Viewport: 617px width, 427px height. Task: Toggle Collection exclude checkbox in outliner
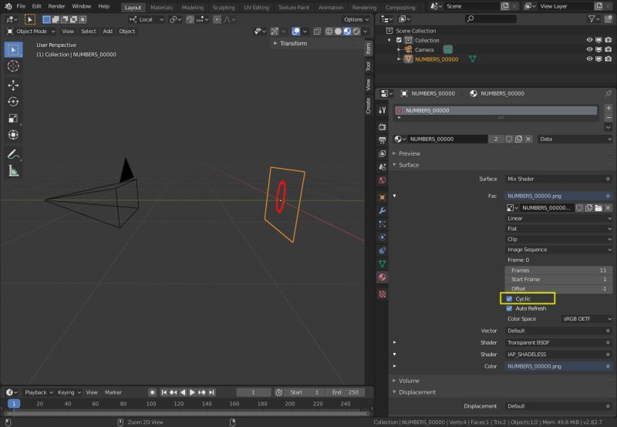click(399, 40)
